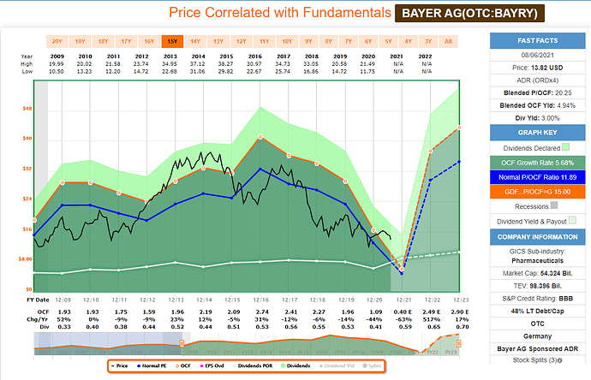This screenshot has height=380, width=591.
Task: Switch to the 11Y time range
Action: tap(264, 41)
